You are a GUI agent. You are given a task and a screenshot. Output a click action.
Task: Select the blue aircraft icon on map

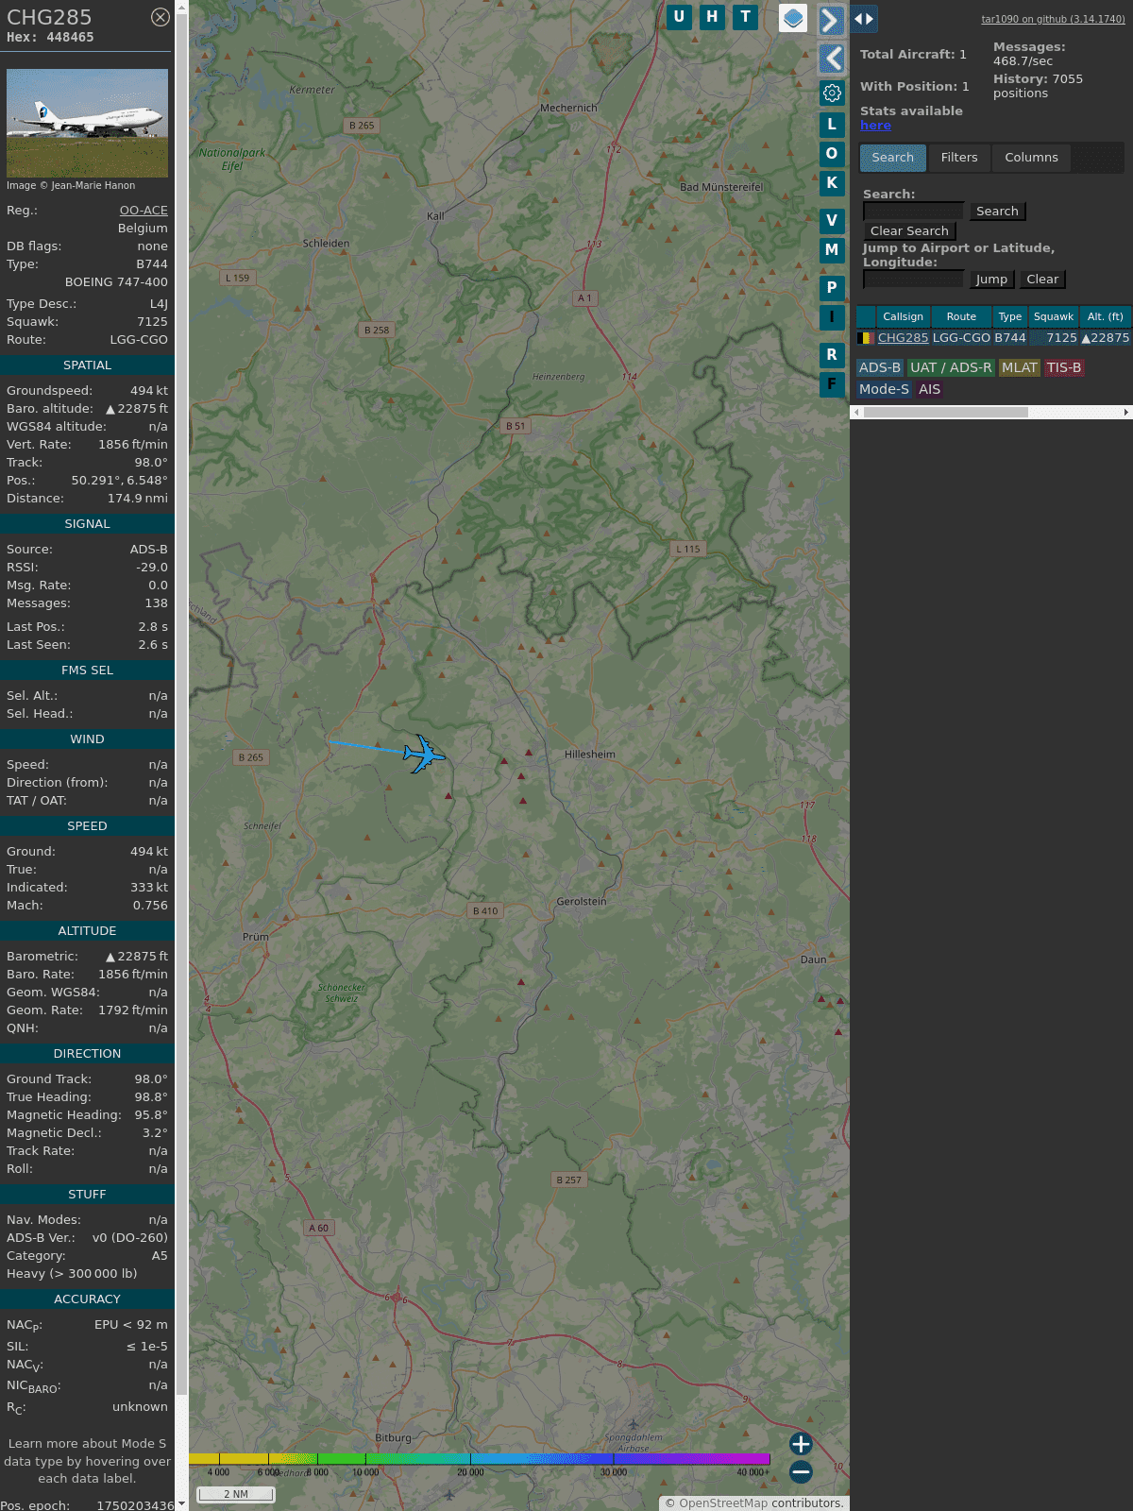424,754
